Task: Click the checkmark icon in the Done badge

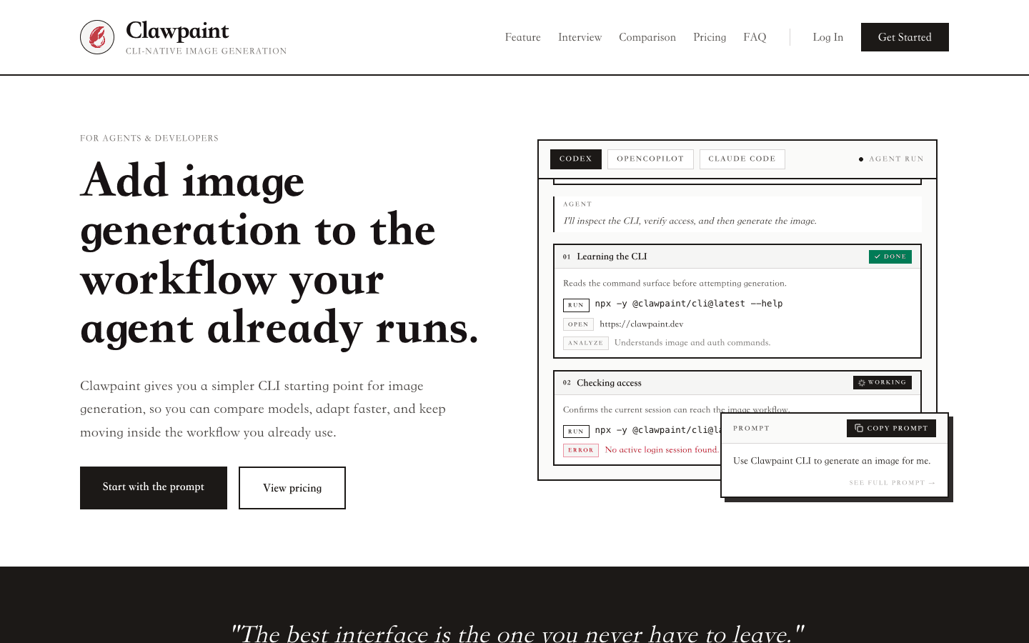Action: (x=878, y=256)
